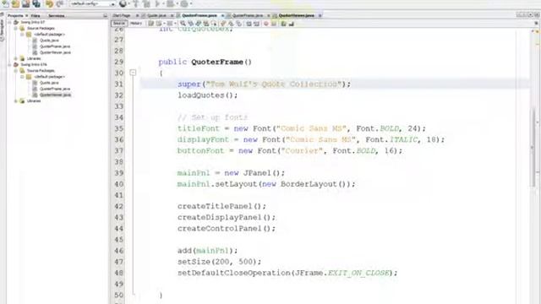Expand Libraries in lower Swing Intro project

pyautogui.click(x=16, y=101)
